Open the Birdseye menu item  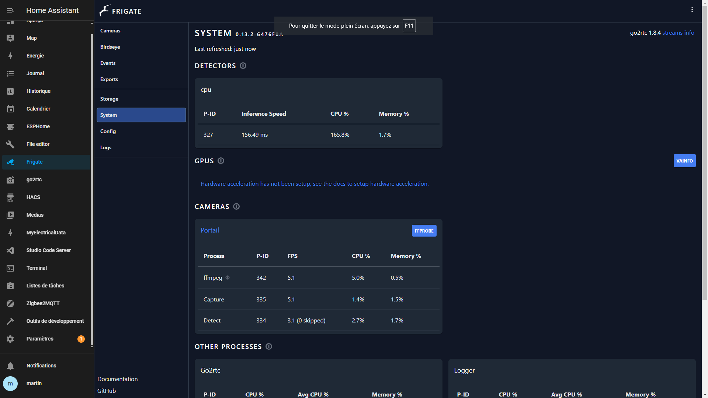click(x=110, y=47)
